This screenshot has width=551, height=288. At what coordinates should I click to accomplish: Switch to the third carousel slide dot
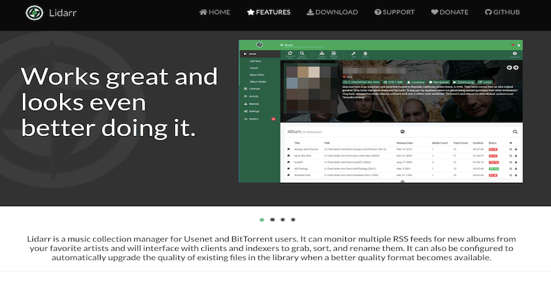[x=283, y=220]
